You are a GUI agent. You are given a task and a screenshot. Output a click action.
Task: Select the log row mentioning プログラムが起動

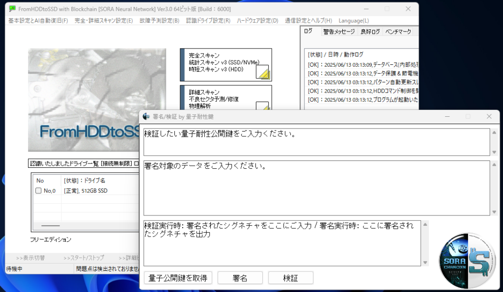pos(363,100)
